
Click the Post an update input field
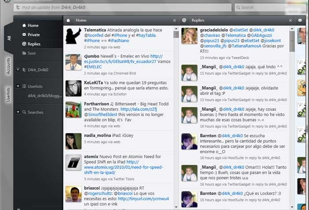[123, 8]
